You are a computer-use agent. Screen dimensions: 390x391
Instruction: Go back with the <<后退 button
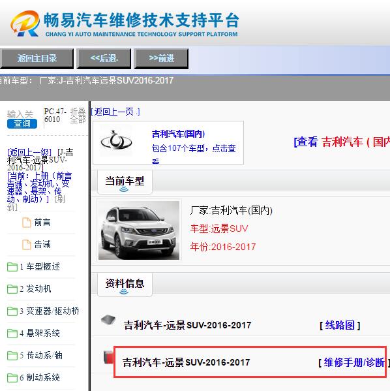(x=104, y=58)
